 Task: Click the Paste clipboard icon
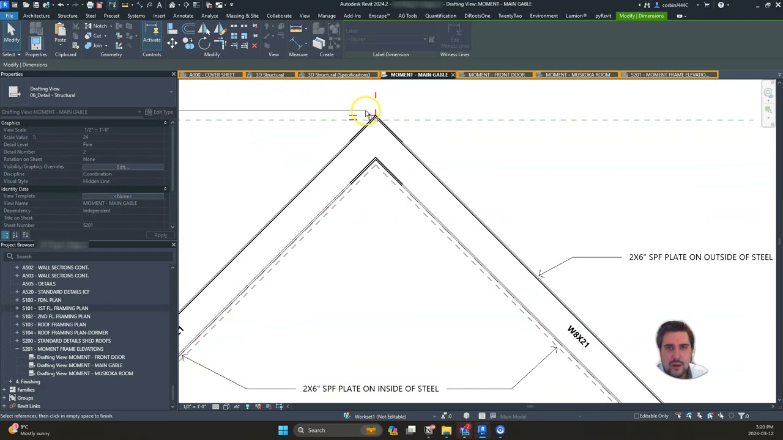point(60,33)
